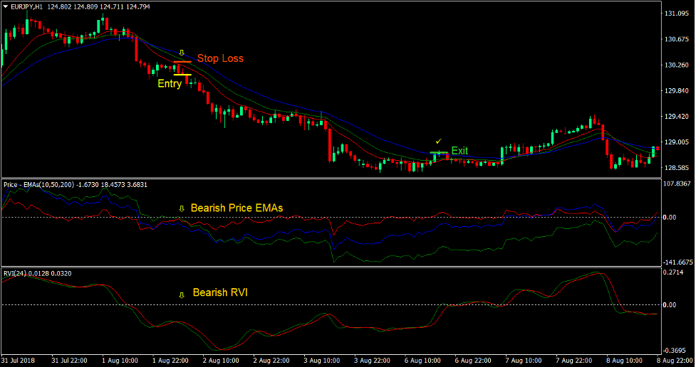Click the '8 Aug 22:00' time label
696x367 pixels.
point(675,361)
